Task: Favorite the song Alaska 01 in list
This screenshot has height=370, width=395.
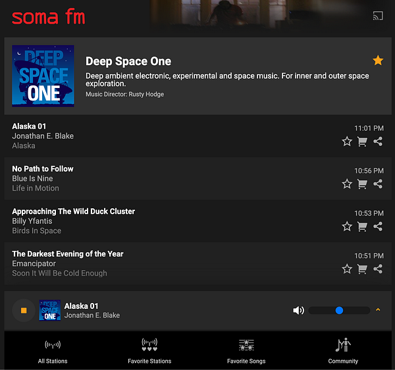Action: coord(347,141)
